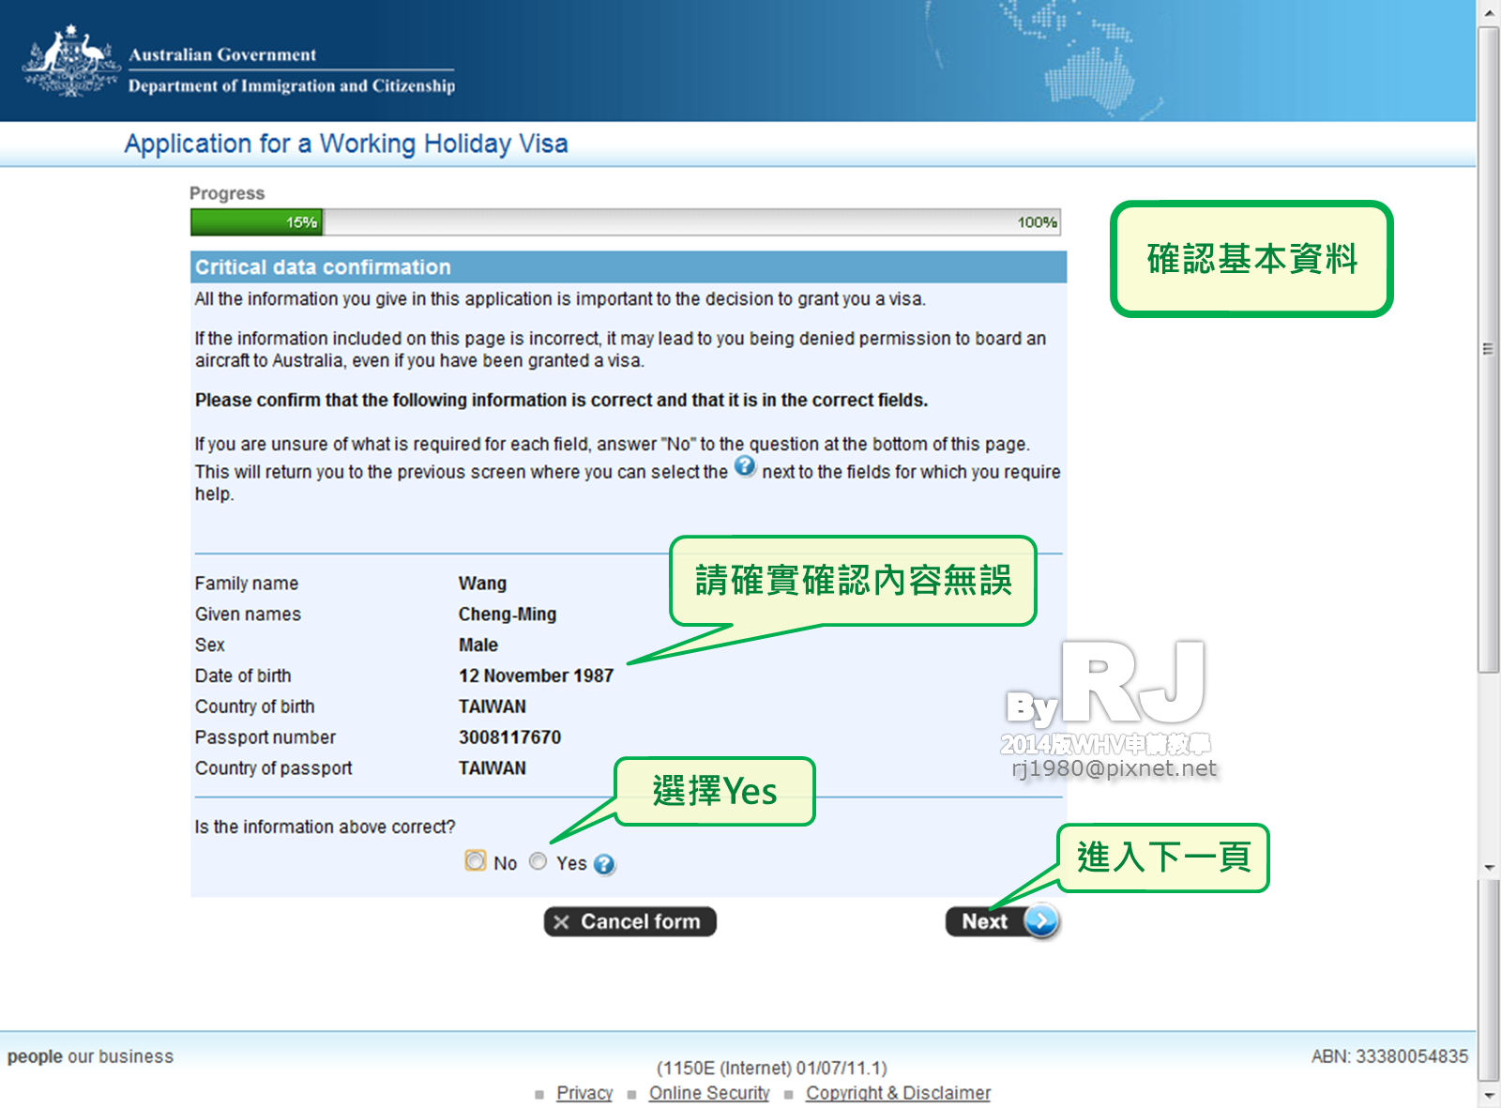Click the page scrollbar up arrow
Image resolution: width=1501 pixels, height=1108 pixels.
click(x=1489, y=12)
